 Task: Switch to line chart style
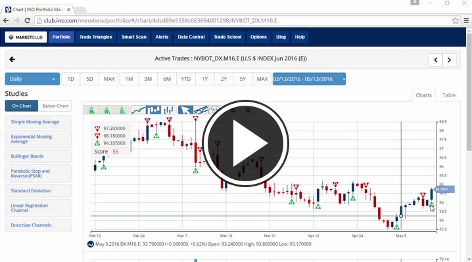pyautogui.click(x=138, y=110)
